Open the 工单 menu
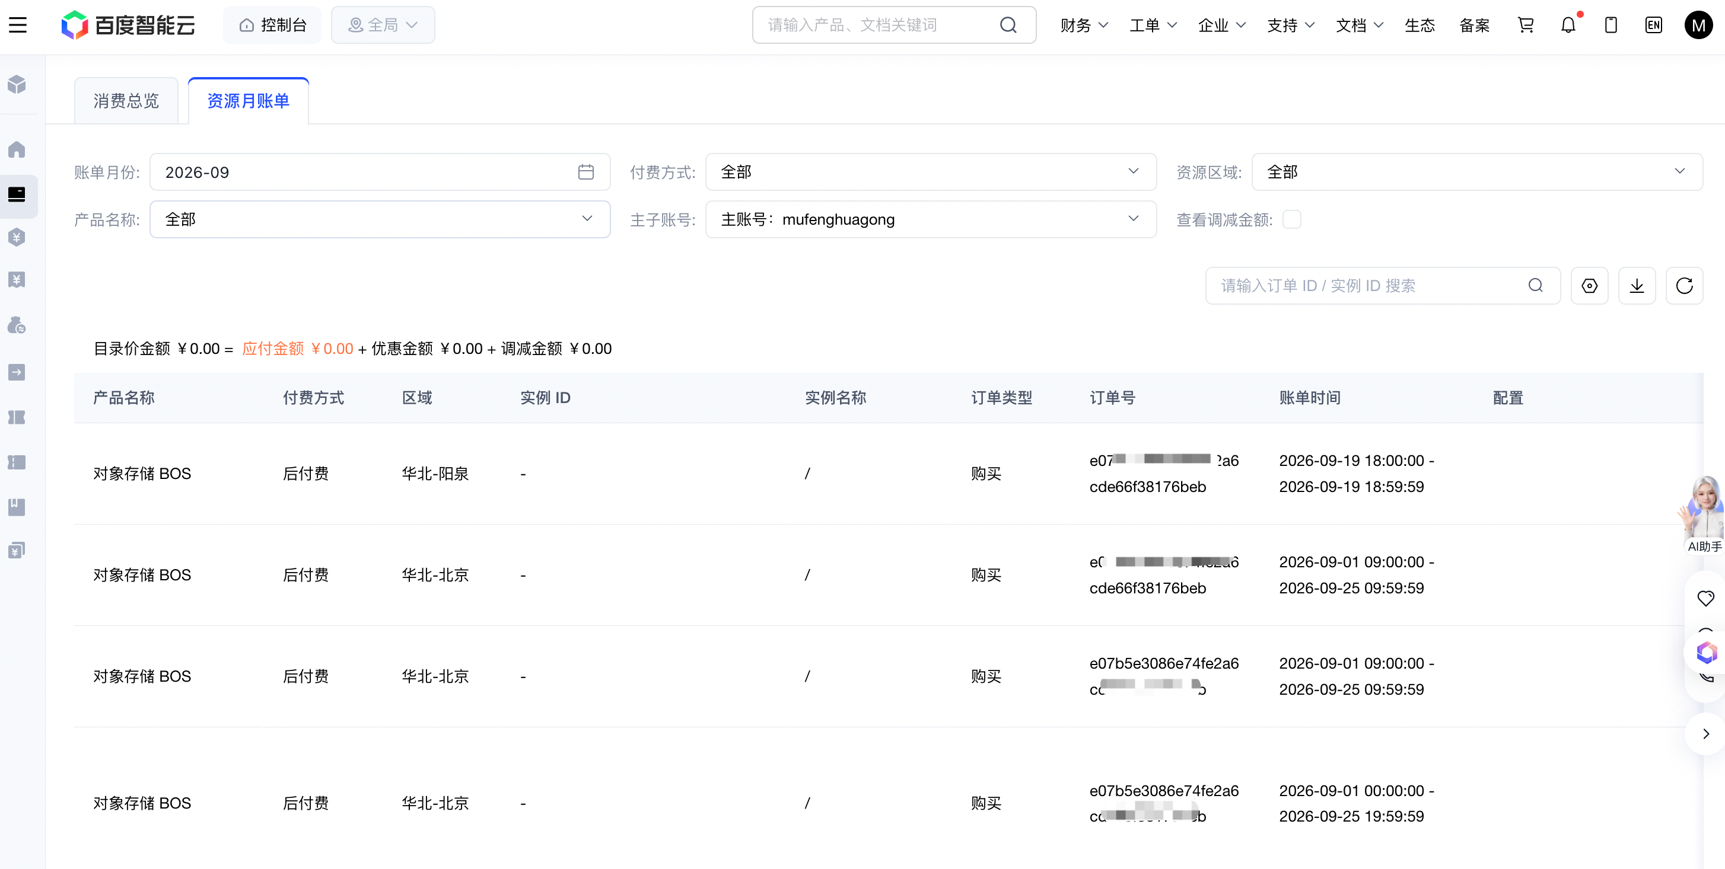 [1153, 25]
